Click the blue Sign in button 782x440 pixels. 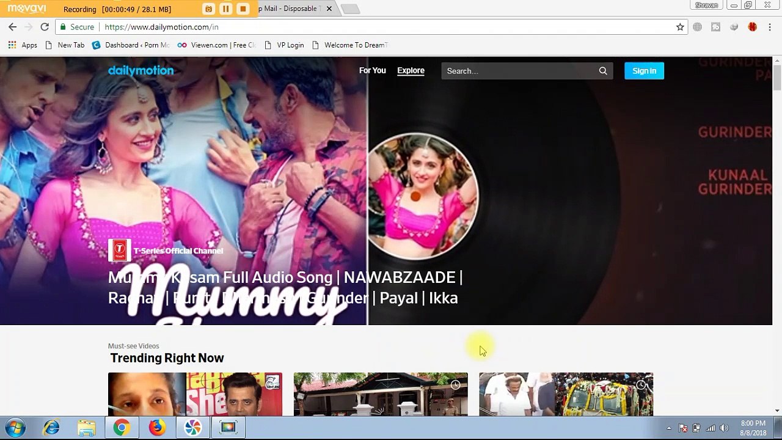click(x=644, y=71)
